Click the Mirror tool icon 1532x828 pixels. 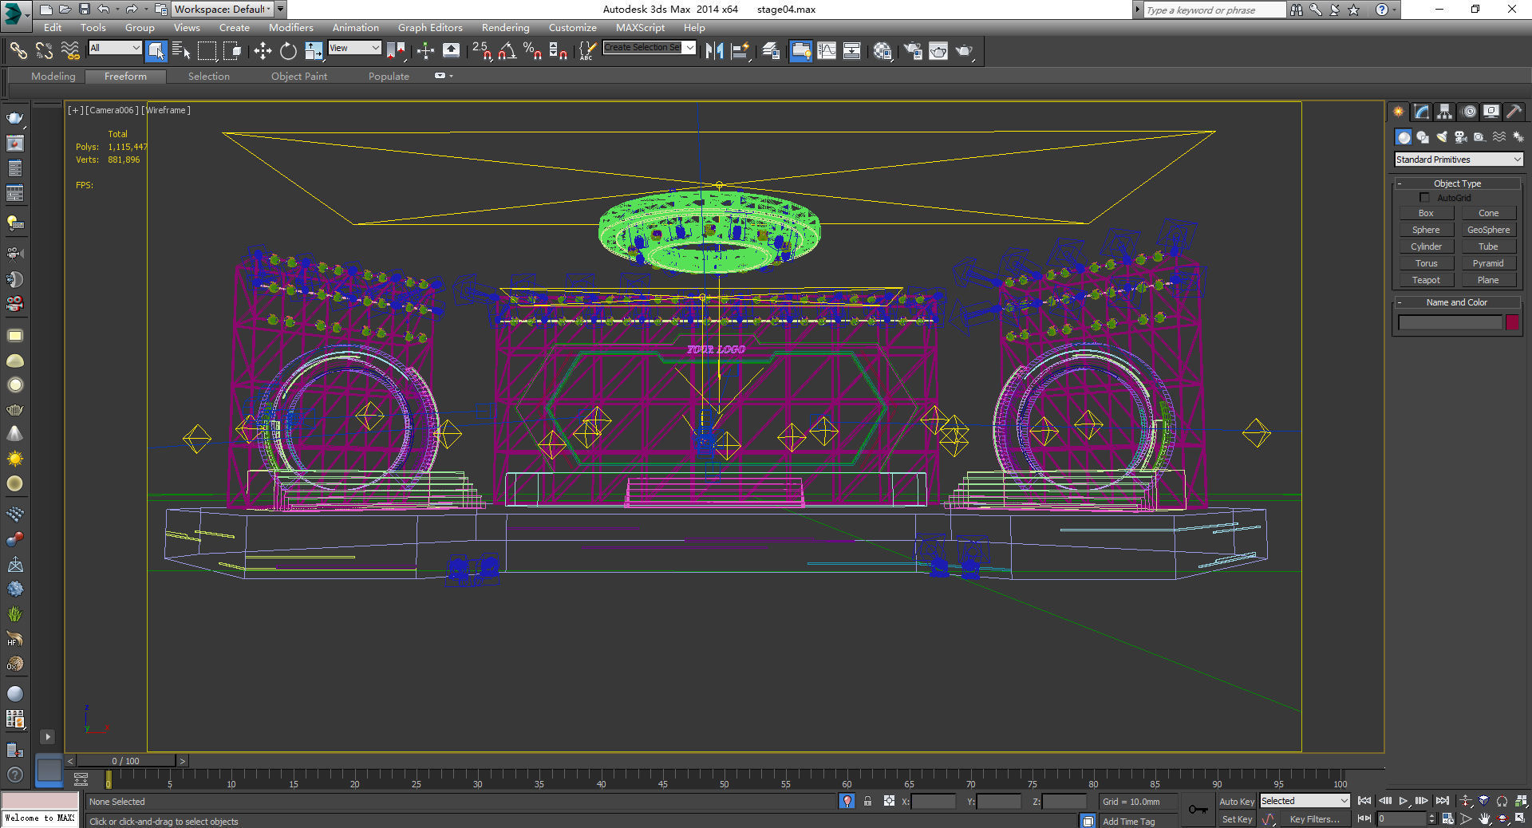714,51
